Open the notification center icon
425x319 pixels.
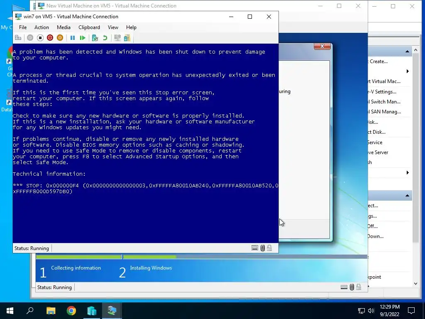(x=411, y=311)
